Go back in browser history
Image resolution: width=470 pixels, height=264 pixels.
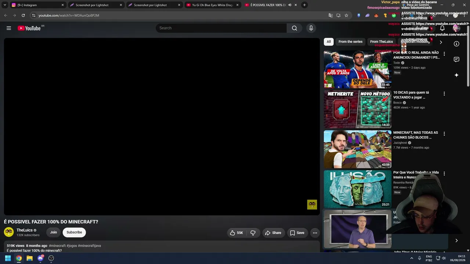tap(6, 15)
